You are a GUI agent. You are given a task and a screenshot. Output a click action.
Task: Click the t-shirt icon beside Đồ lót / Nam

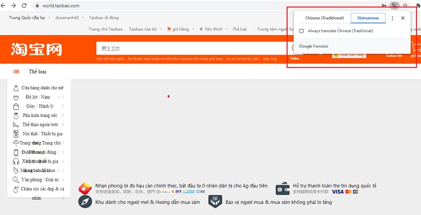click(x=16, y=98)
